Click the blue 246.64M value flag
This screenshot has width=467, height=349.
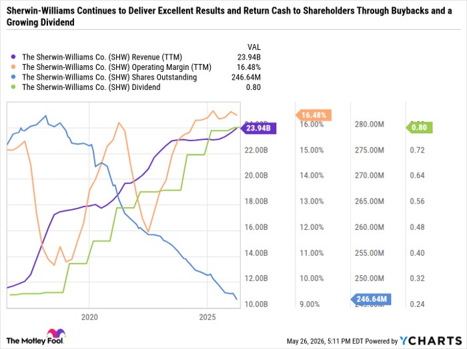pos(371,299)
